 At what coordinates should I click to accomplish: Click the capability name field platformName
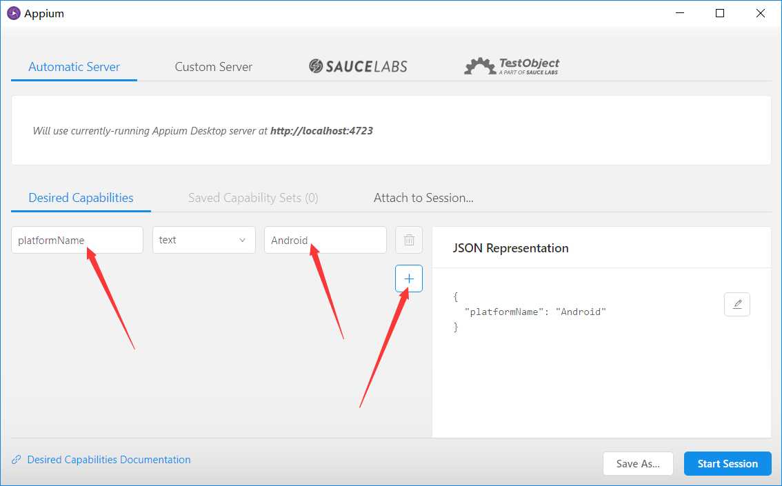[x=77, y=240]
